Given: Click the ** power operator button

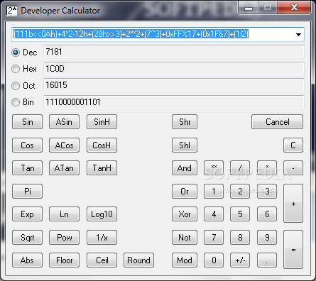Looking at the screenshot, I should [214, 168].
